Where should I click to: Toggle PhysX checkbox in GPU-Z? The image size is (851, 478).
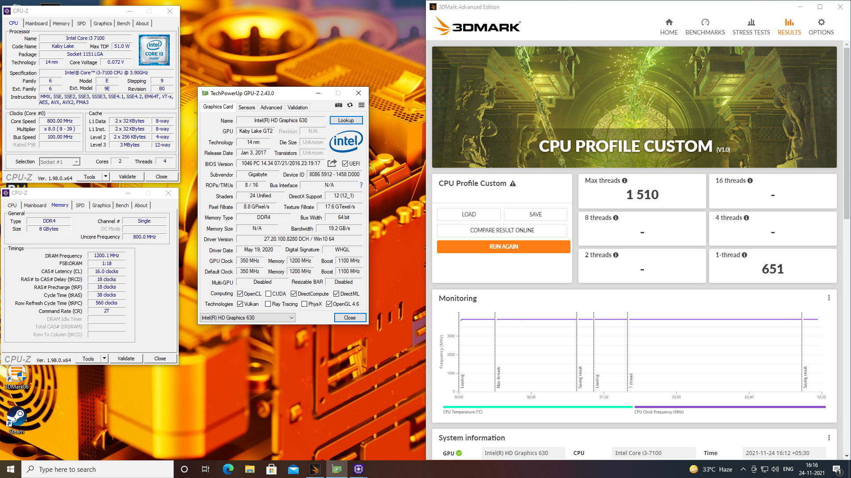click(304, 304)
